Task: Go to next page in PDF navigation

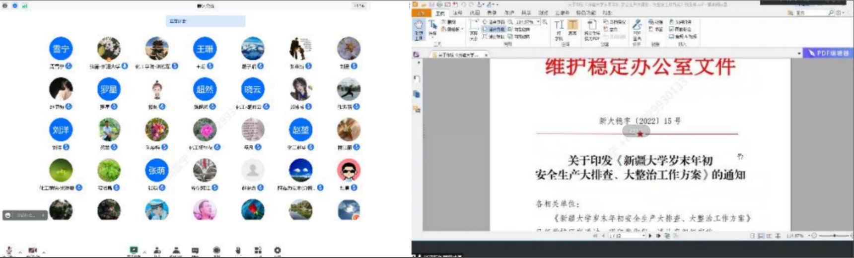Action: click(650, 236)
